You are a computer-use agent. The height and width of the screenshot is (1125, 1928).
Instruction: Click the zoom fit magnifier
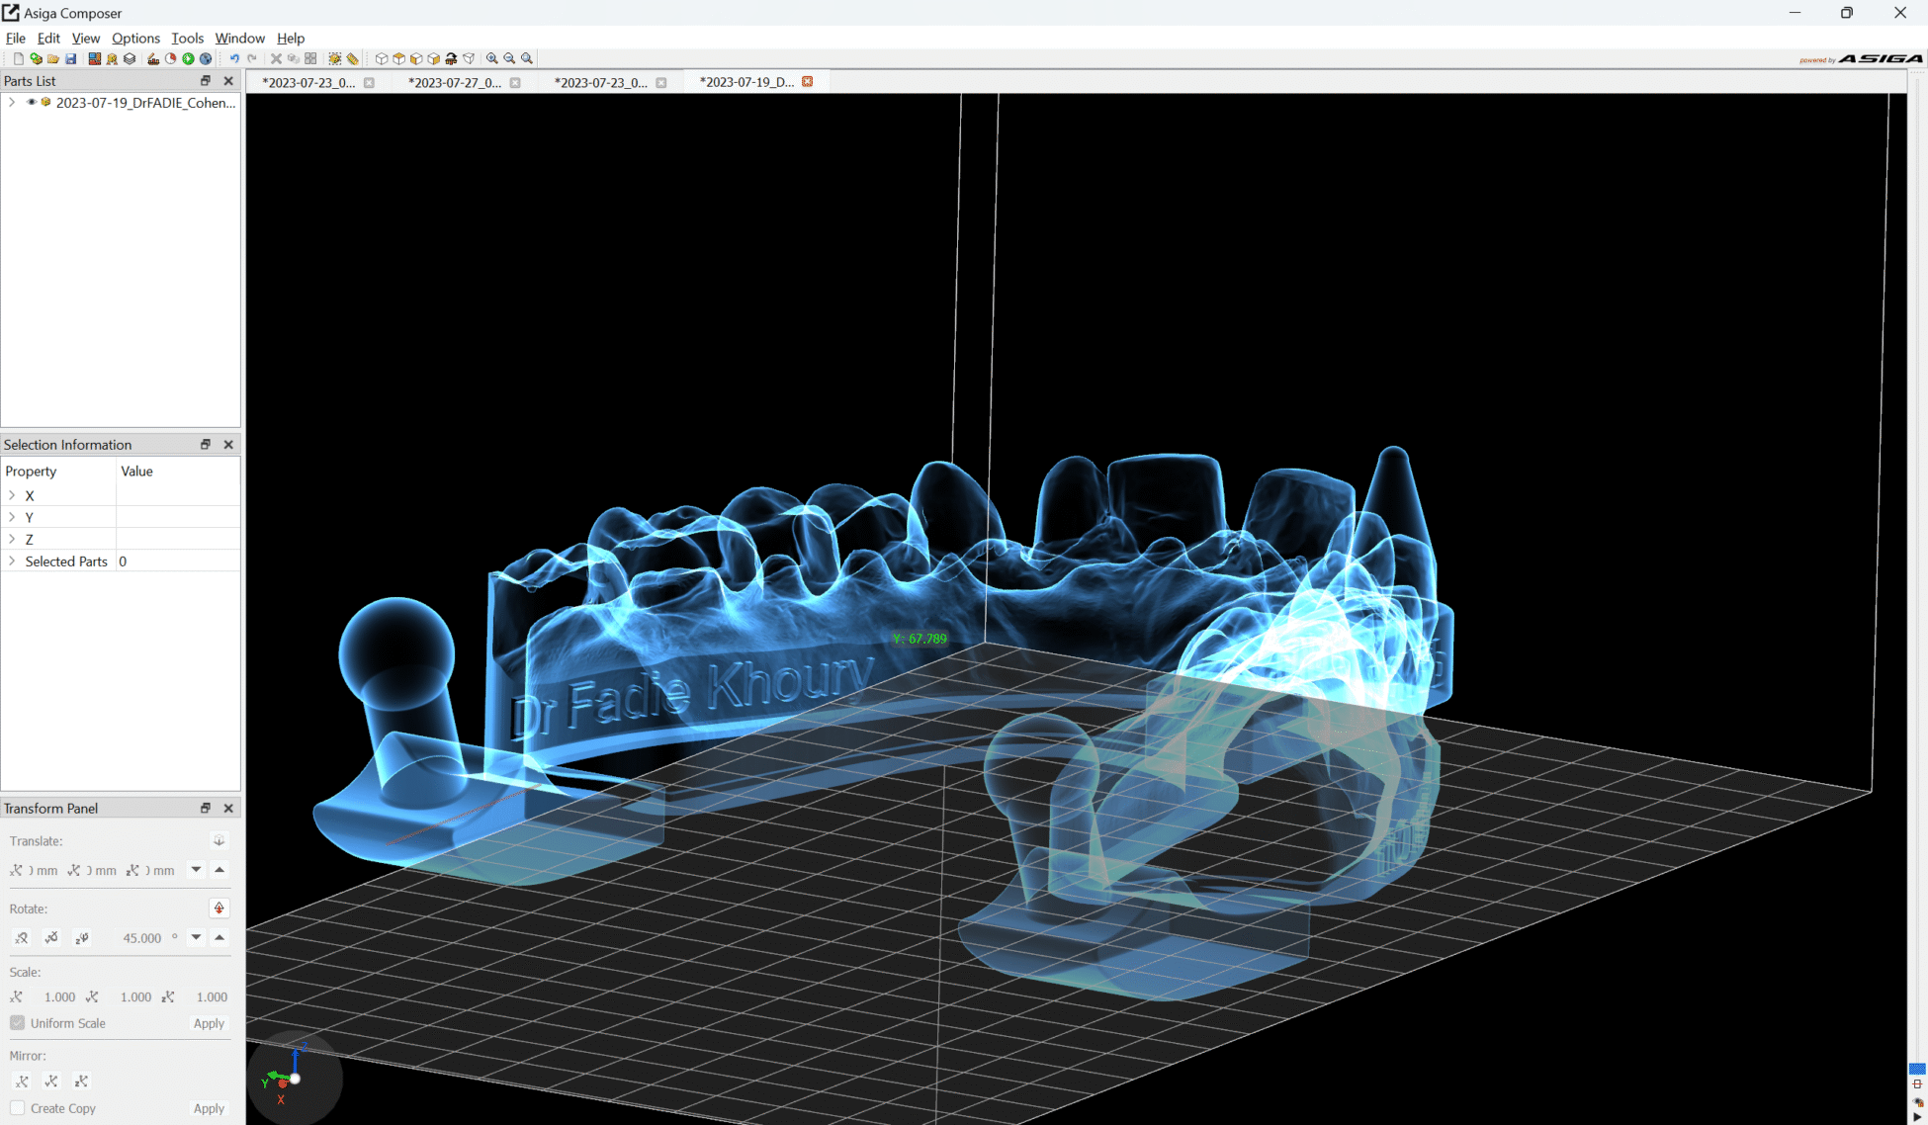[x=527, y=58]
